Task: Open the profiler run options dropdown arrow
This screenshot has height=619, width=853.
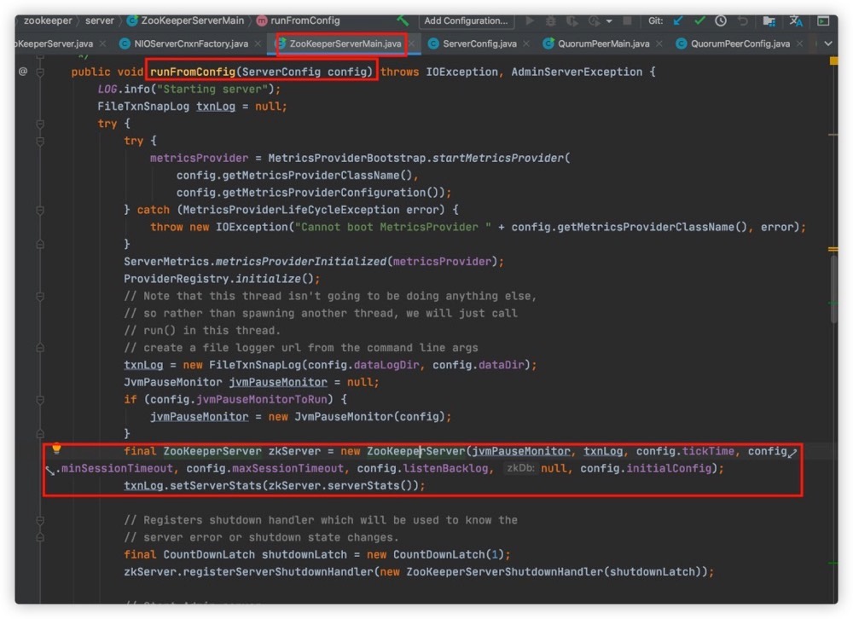Action: pyautogui.click(x=609, y=21)
